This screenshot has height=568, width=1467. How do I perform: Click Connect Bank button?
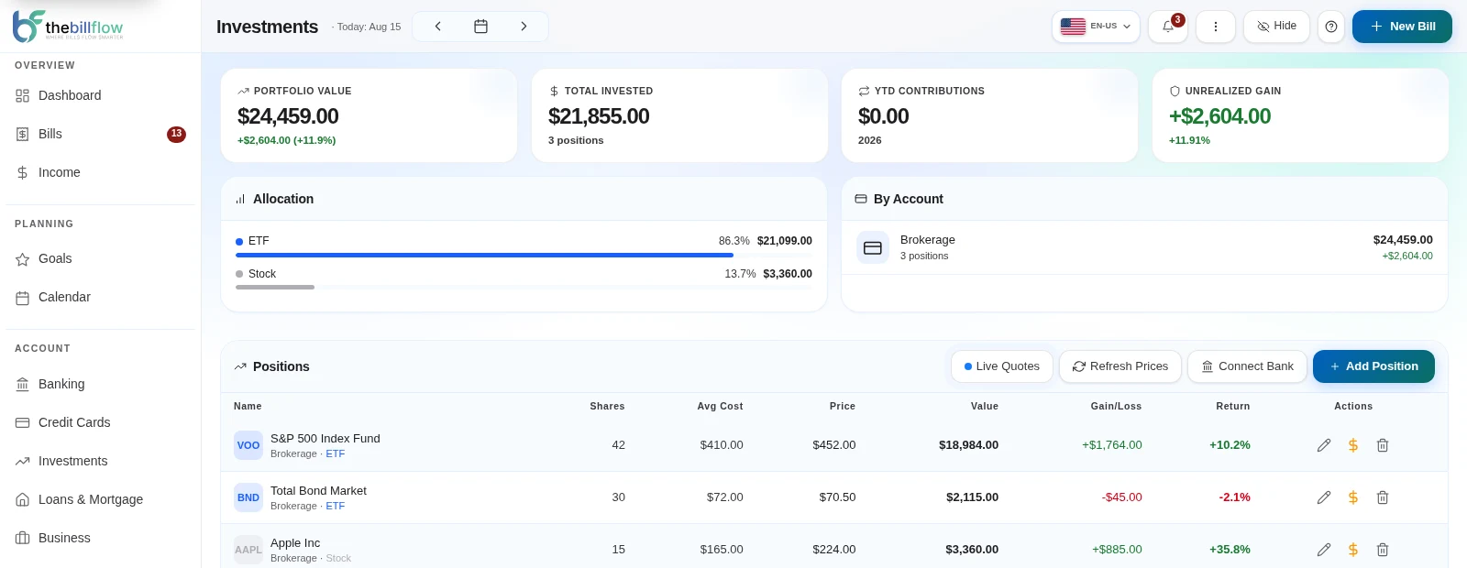click(x=1248, y=366)
